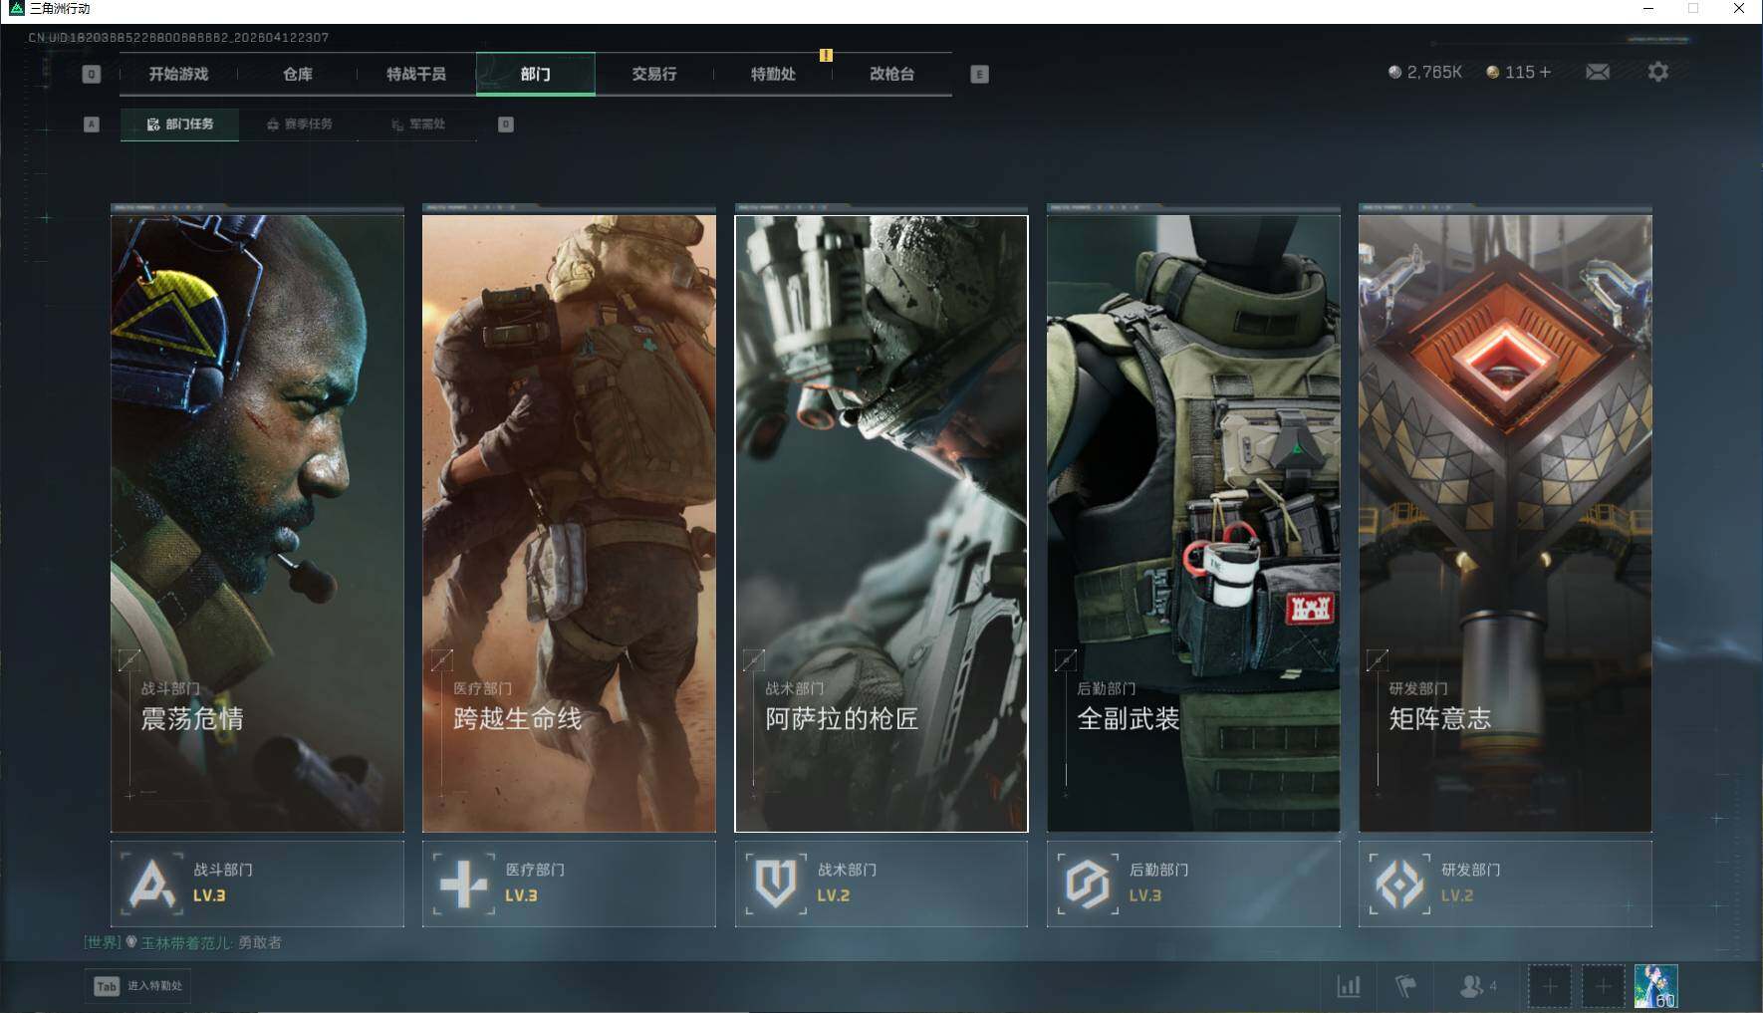Click the CN UID text at top-left
This screenshot has width=1763, height=1013.
pyautogui.click(x=178, y=37)
